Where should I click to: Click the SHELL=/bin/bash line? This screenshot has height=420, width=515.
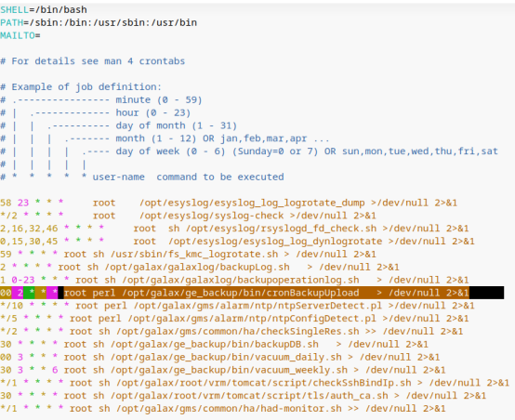(44, 10)
